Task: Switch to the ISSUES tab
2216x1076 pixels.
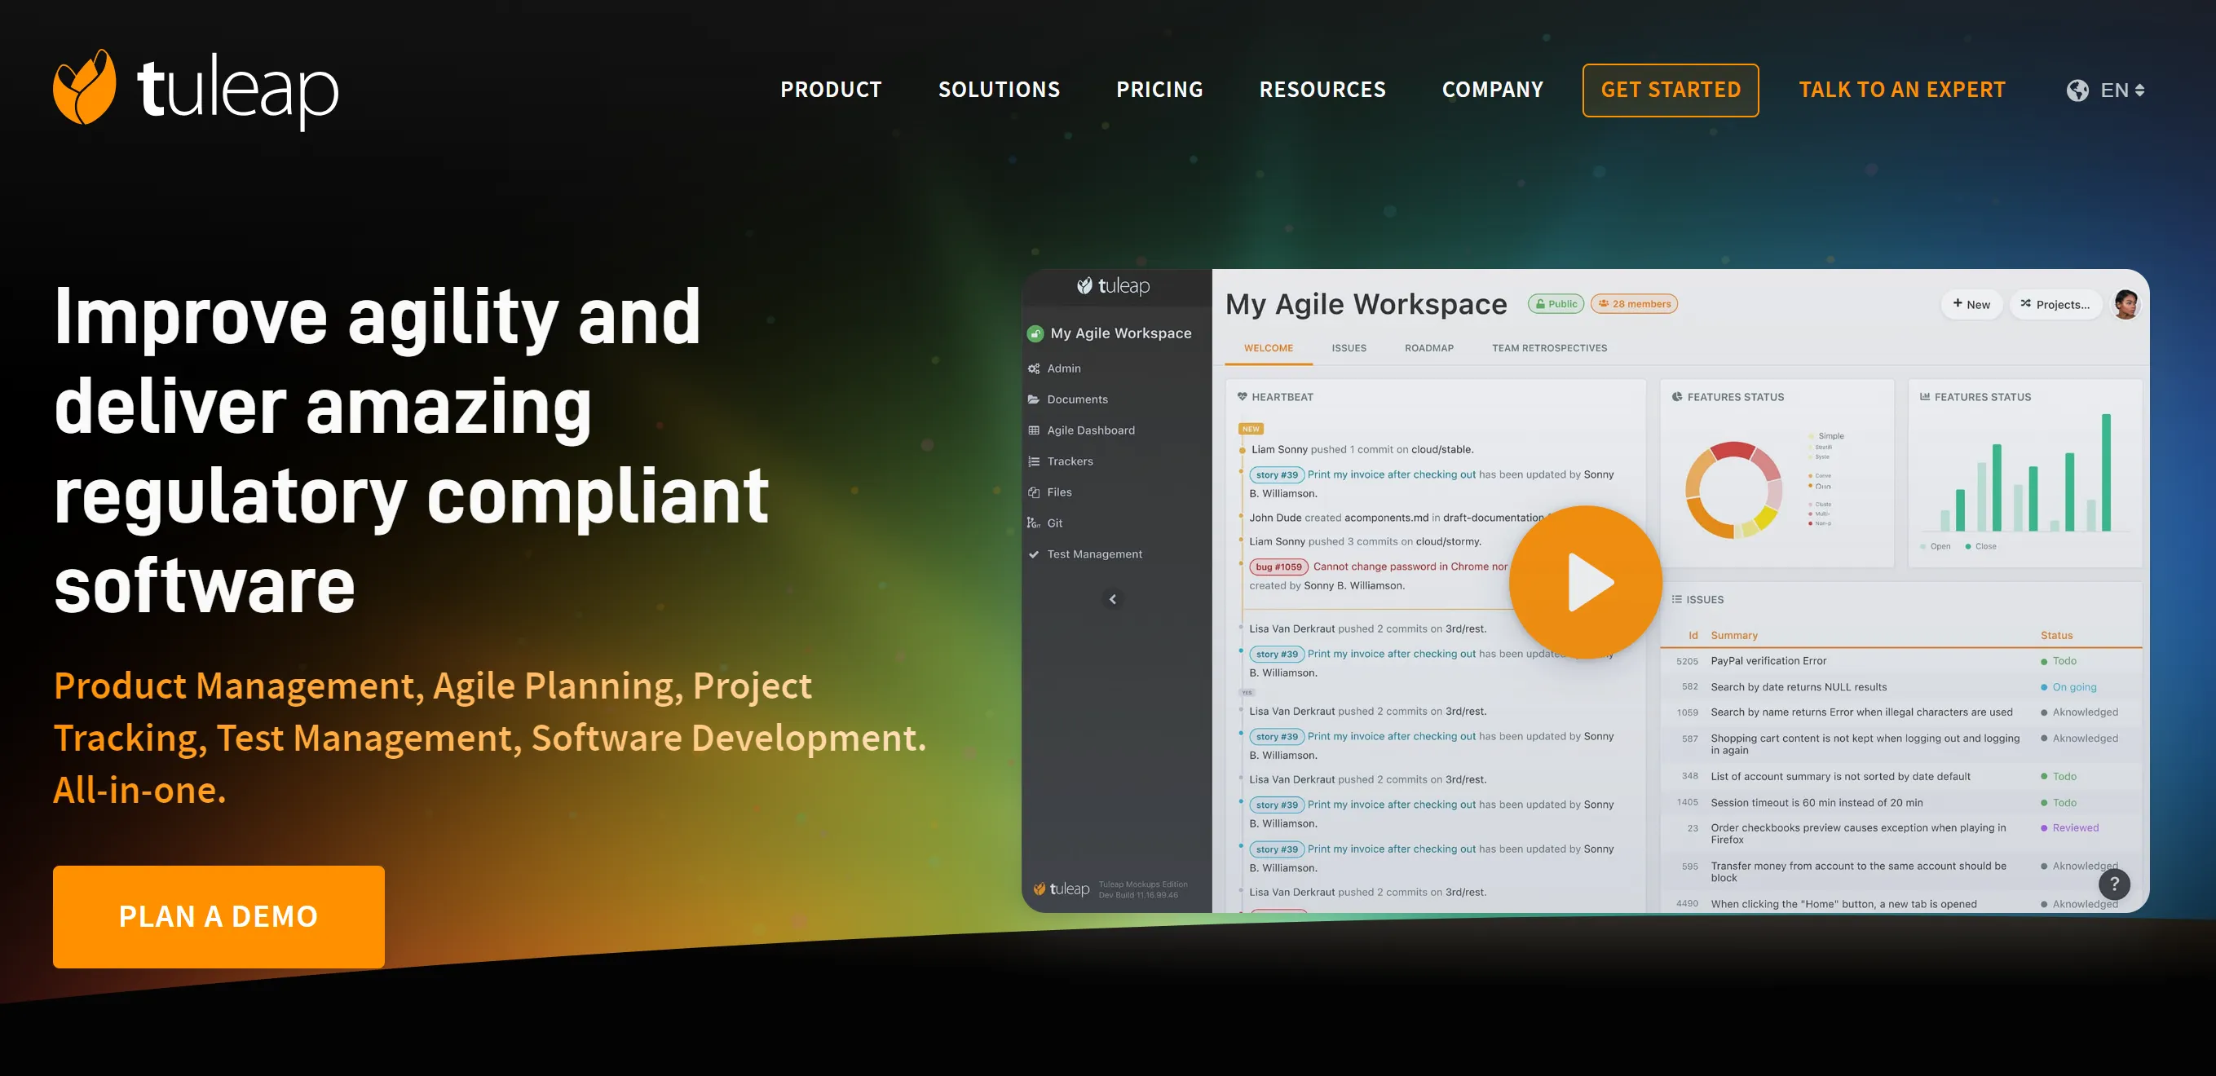Action: click(1348, 348)
